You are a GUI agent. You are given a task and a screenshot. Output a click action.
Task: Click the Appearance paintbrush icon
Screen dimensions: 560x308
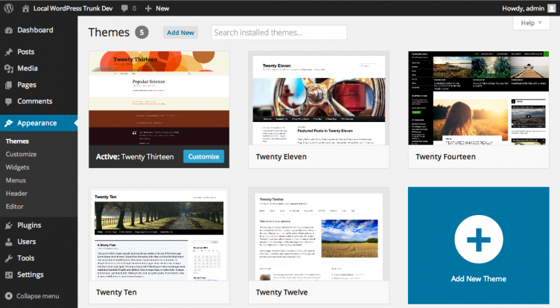(x=9, y=123)
